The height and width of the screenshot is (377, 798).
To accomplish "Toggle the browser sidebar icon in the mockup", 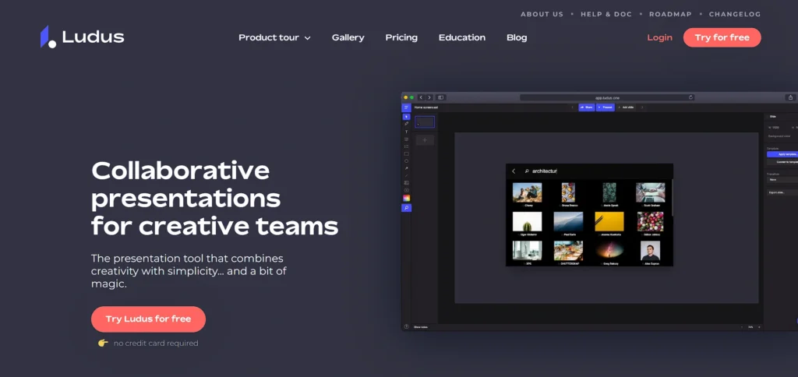I will pos(441,97).
